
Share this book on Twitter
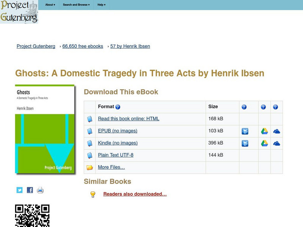pyautogui.click(x=19, y=190)
